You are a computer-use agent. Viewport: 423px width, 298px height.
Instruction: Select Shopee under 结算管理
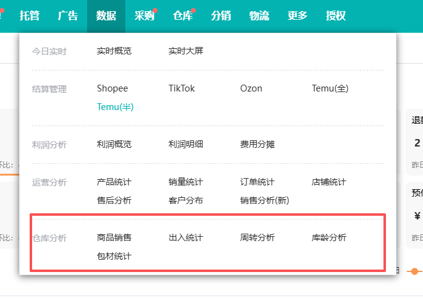(112, 88)
